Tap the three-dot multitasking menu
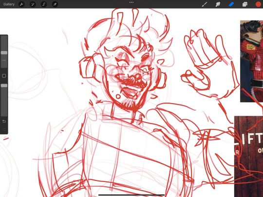This screenshot has height=197, width=263. point(131,2)
